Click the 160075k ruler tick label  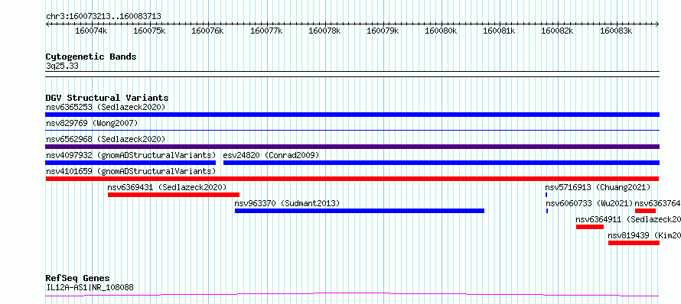point(149,31)
